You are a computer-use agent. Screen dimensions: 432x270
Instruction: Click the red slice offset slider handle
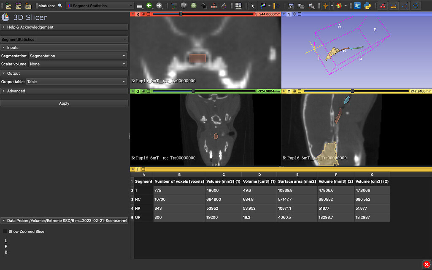coord(181,13)
